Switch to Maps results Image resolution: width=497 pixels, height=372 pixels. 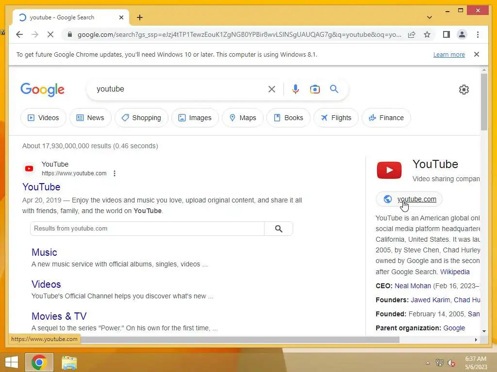243,118
